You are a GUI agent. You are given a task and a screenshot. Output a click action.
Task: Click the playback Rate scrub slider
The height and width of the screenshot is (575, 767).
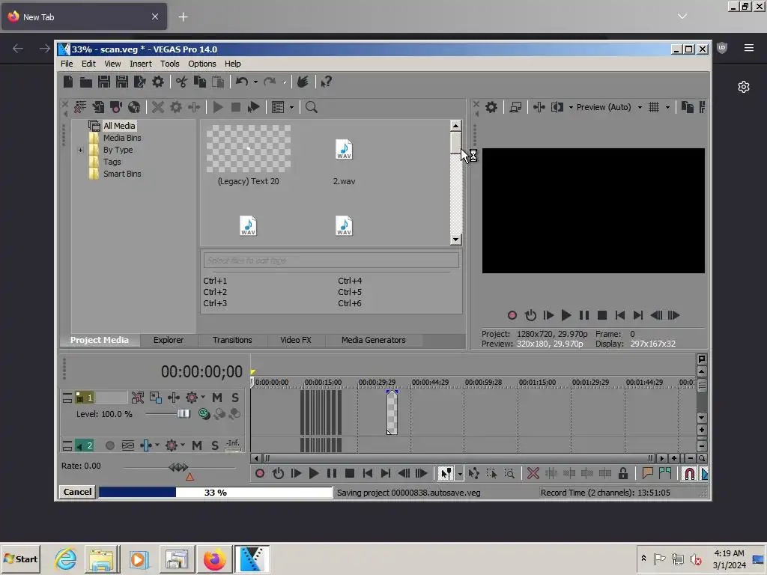coord(178,467)
